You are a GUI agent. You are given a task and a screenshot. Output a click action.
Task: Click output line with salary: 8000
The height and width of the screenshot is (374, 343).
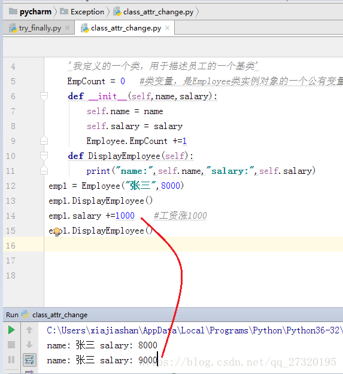tap(102, 345)
